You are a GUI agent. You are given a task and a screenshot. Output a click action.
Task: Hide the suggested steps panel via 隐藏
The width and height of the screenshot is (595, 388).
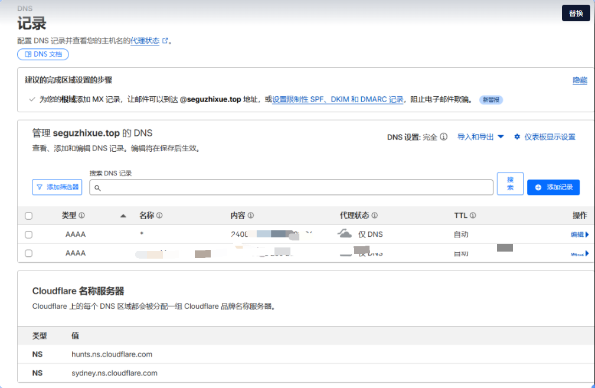(580, 80)
